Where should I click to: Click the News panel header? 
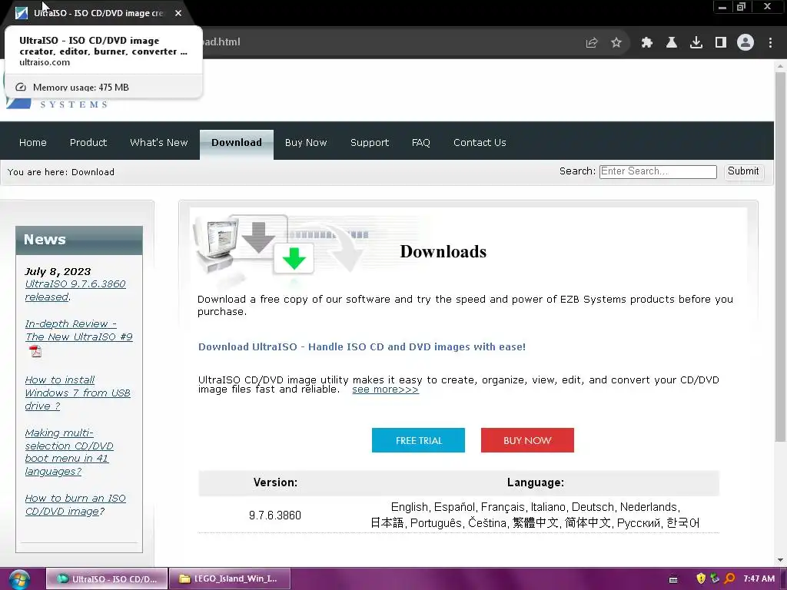tap(79, 240)
